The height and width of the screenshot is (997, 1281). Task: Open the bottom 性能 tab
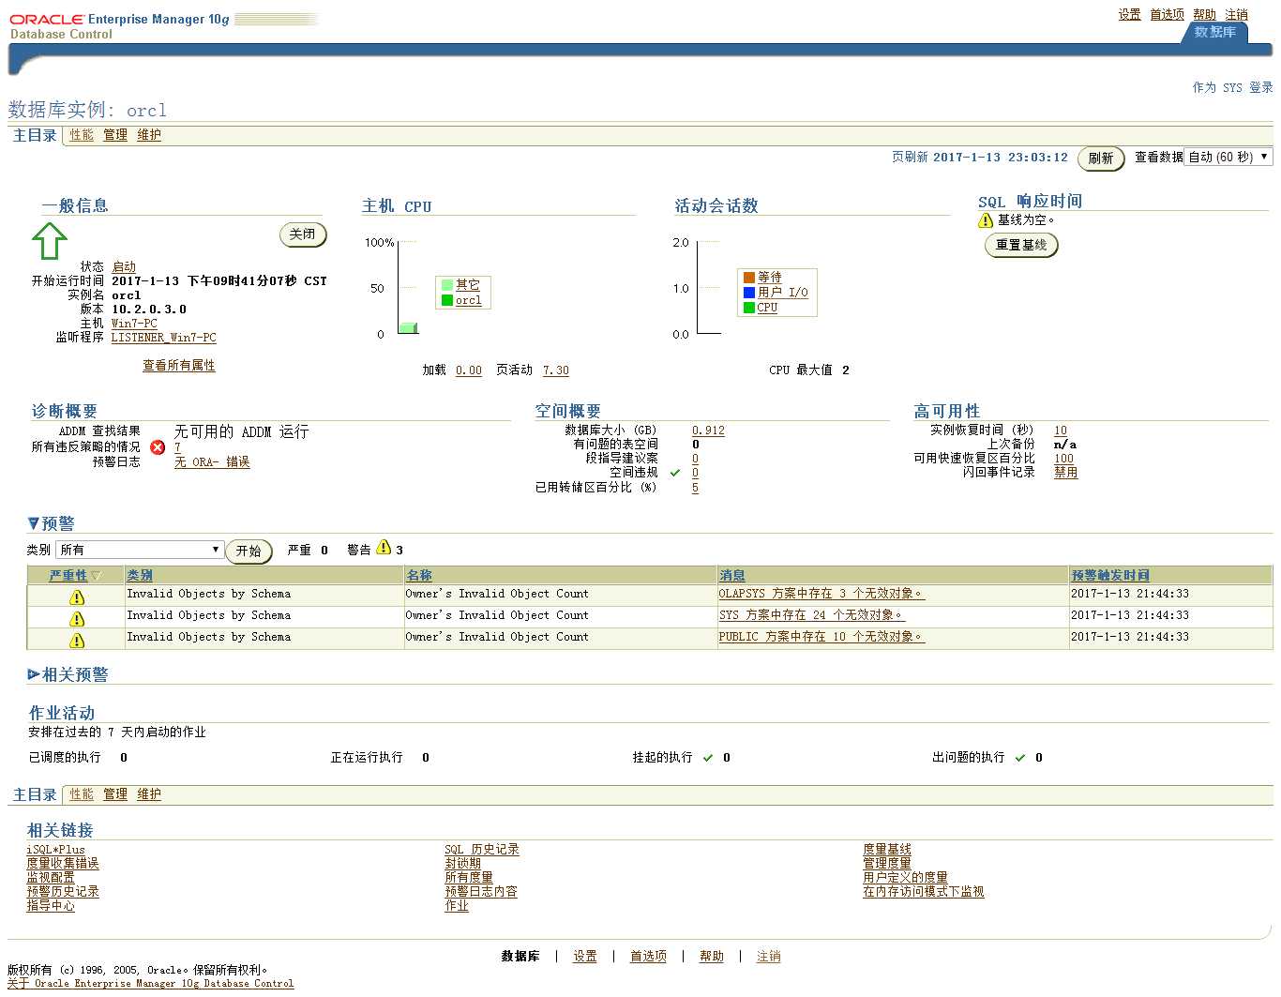(x=82, y=794)
